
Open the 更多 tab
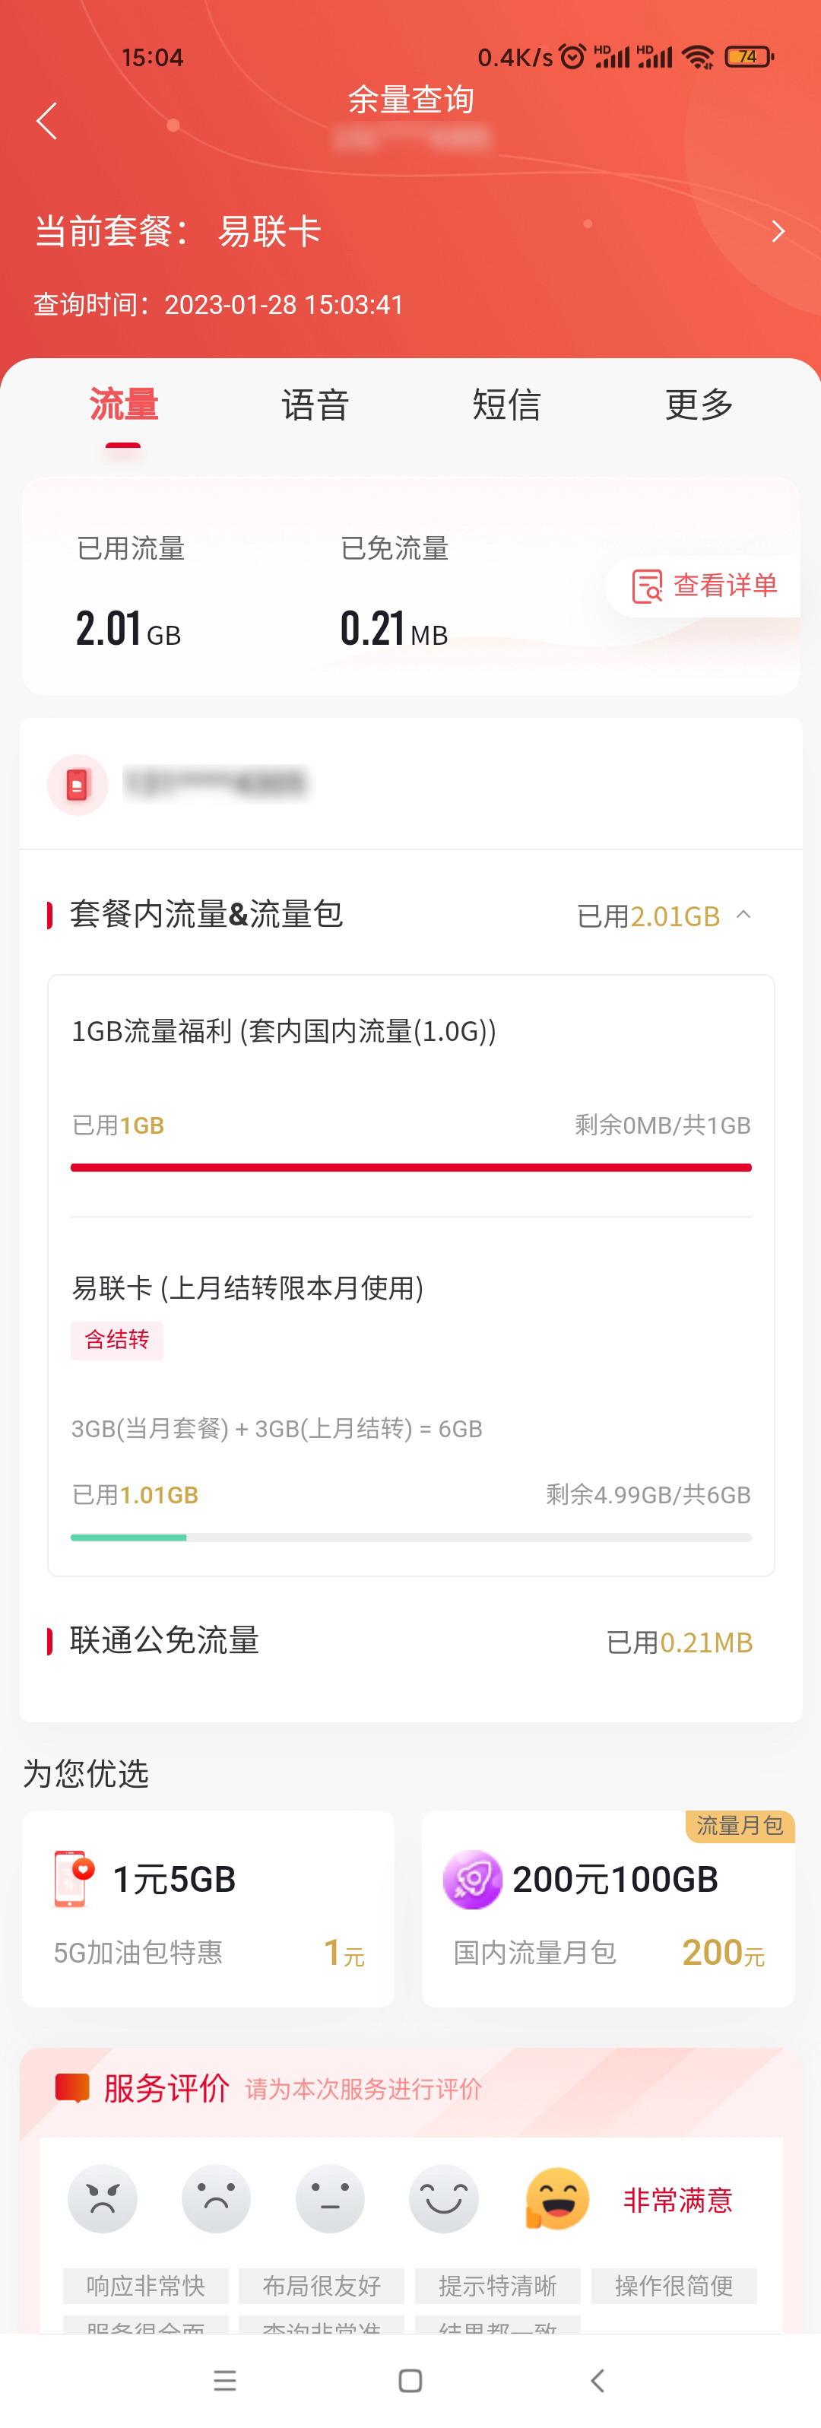pos(699,405)
